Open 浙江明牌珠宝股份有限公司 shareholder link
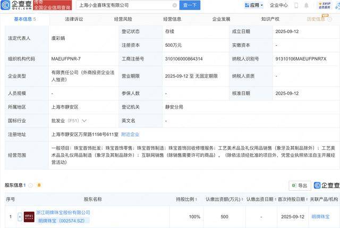The image size is (340, 228). (63, 213)
